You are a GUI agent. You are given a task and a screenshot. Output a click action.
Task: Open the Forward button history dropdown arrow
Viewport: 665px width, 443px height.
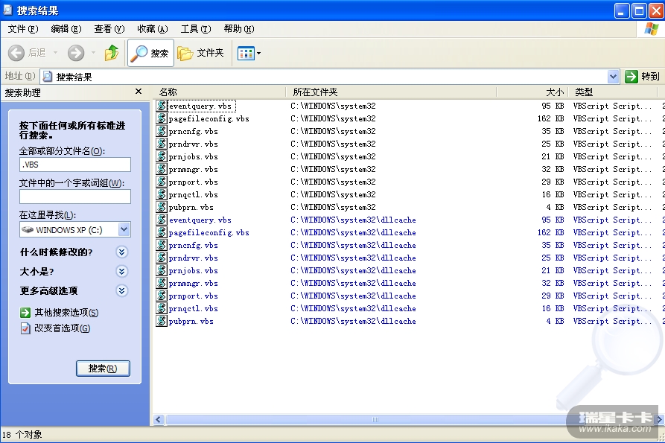94,53
